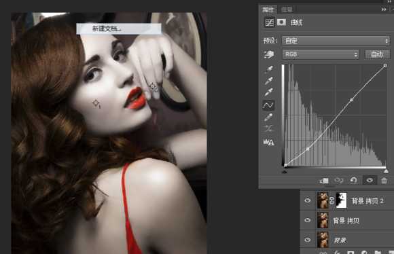The image size is (394, 254).
Task: Select the white point eyedropper
Action: pyautogui.click(x=269, y=92)
